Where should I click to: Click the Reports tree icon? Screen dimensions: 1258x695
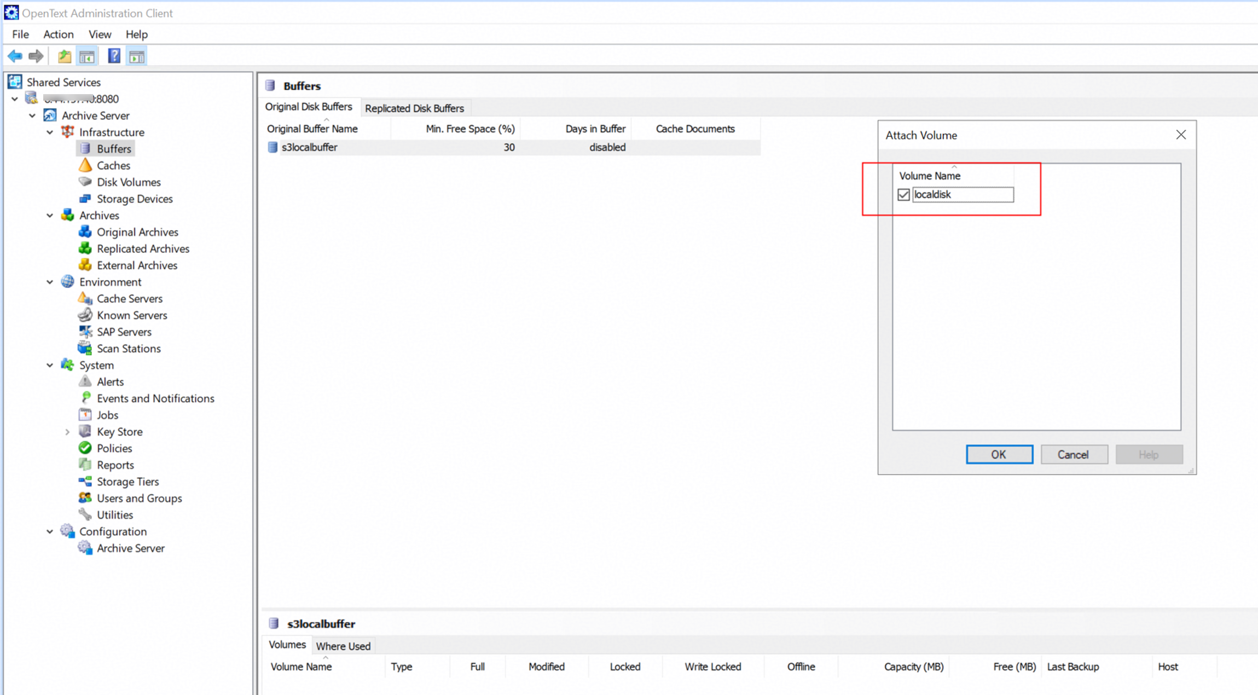pos(85,465)
